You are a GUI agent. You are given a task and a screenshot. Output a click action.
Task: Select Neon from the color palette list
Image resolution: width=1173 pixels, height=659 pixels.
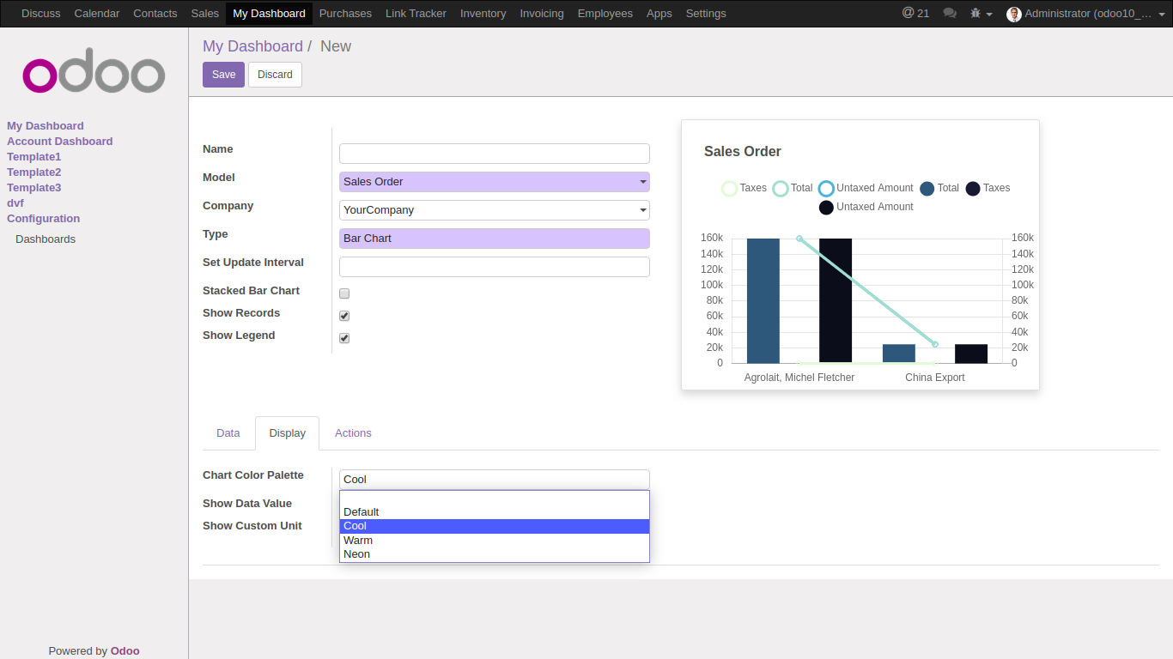pyautogui.click(x=495, y=554)
